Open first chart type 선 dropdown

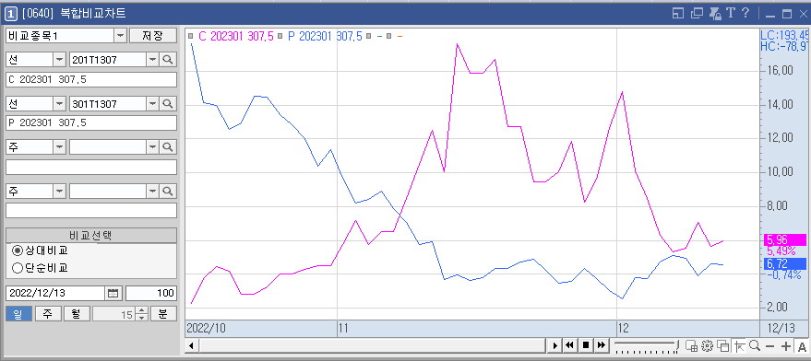[x=59, y=60]
